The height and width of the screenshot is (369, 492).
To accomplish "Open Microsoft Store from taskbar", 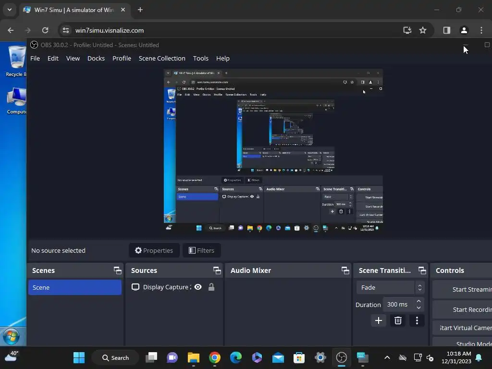I will pos(299,357).
